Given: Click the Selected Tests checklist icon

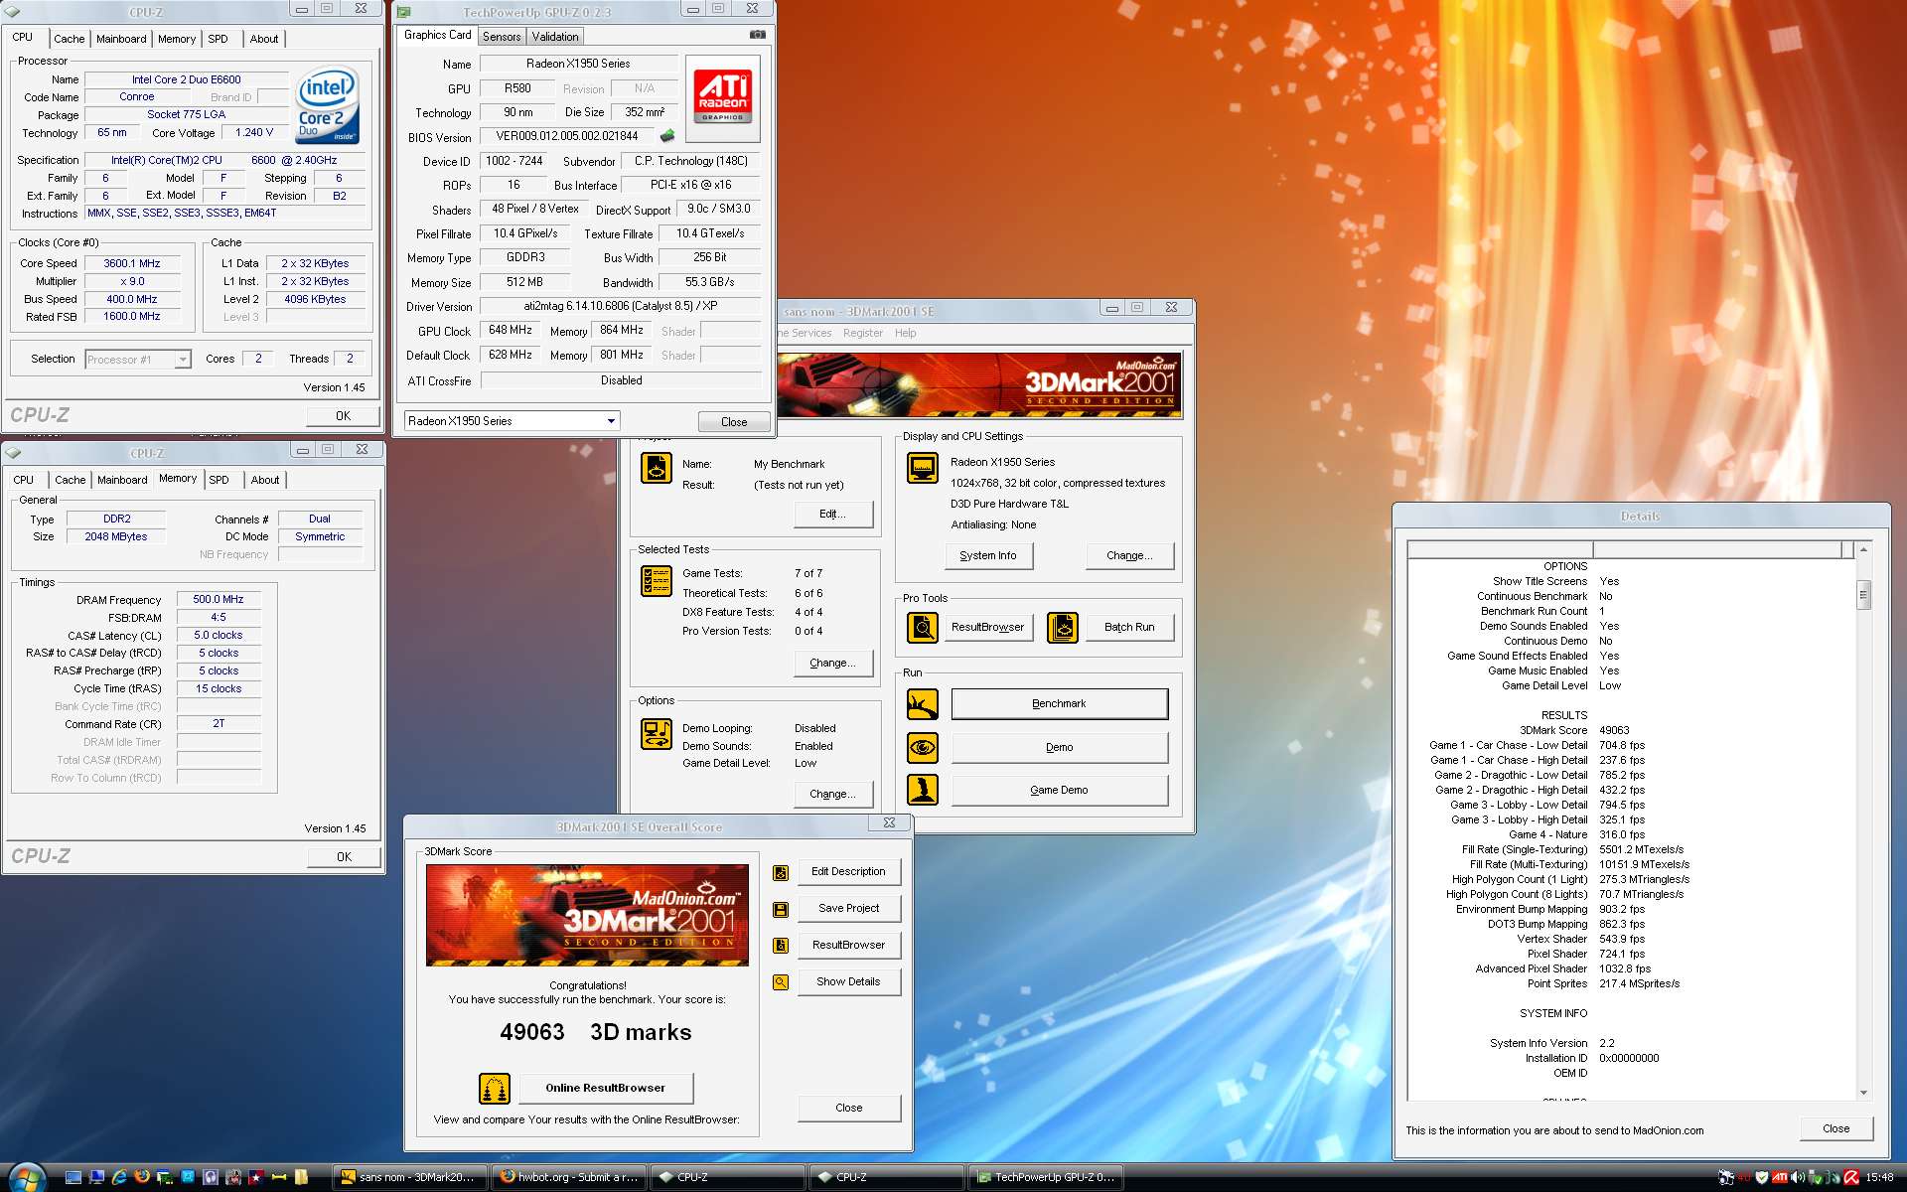Looking at the screenshot, I should 657,581.
